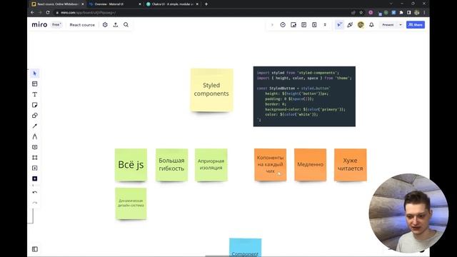Image resolution: width=457 pixels, height=257 pixels.
Task: Toggle collaborators' cursors visibility
Action: point(339,25)
